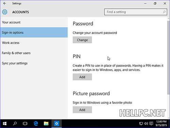Minimize the Settings window
This screenshot has width=170, height=128.
(x=145, y=3)
